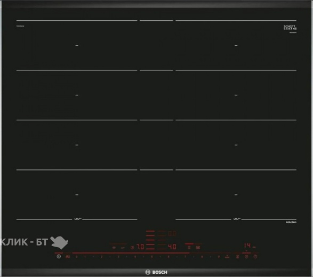Tap the left flex zone wave marker
Image resolution: width=313 pixels, height=277 pixels.
77,219
